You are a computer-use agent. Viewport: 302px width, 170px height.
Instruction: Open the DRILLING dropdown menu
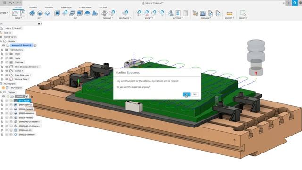(x=108, y=18)
